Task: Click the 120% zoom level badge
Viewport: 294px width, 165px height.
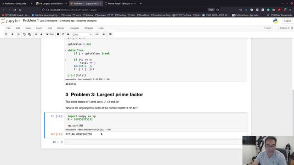Action: pos(211,10)
